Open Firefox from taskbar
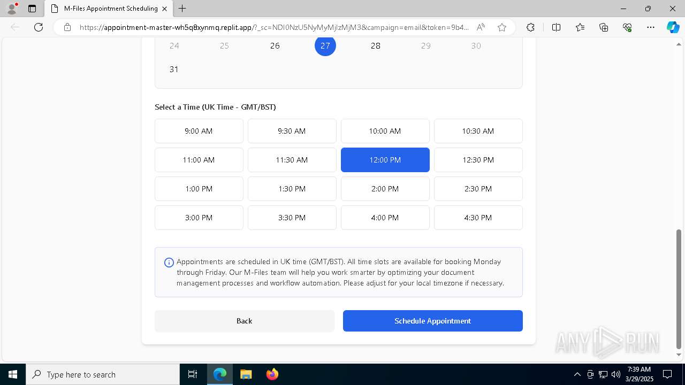 pos(272,374)
